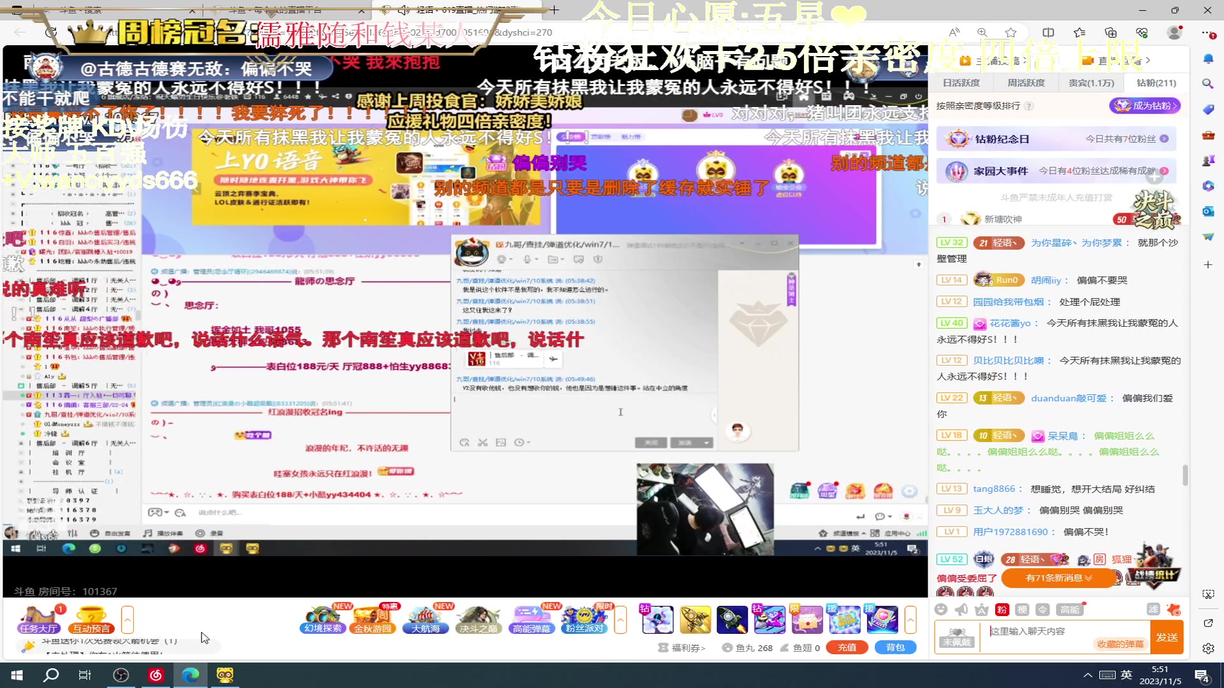Expand the 钻粉纪念日 banner arrow
The image size is (1224, 688).
[x=1164, y=139]
